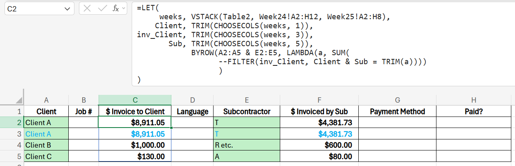Select cell E3 with blue T
515x166 pixels.
point(247,134)
